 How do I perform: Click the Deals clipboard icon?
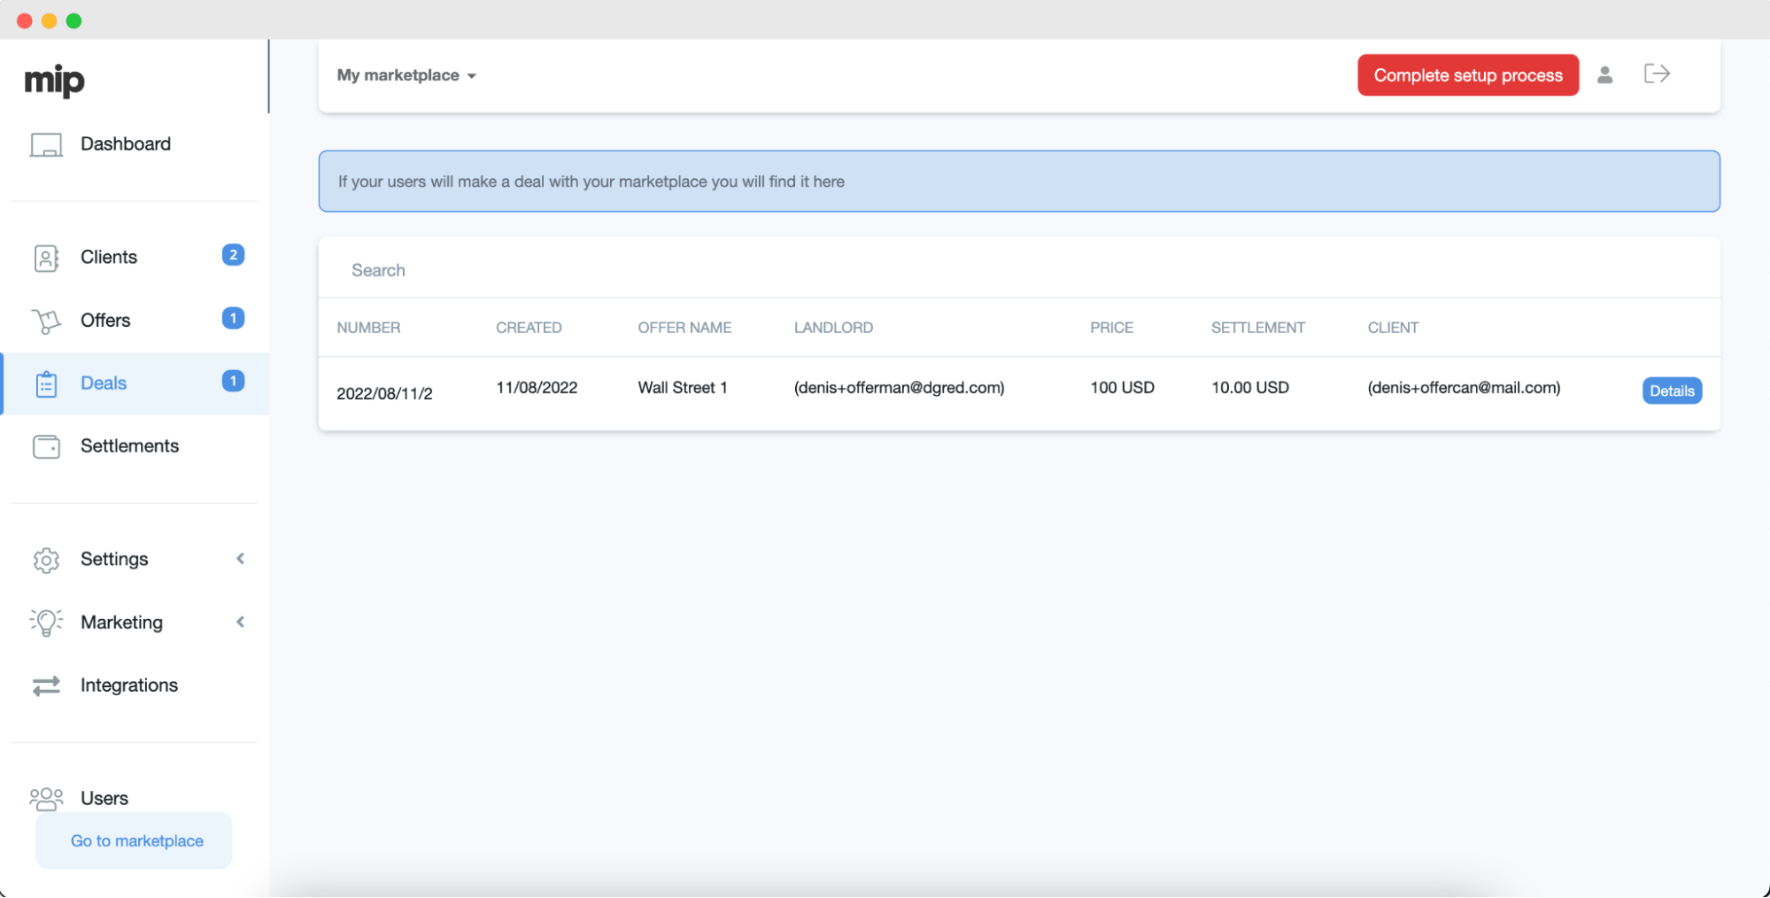[46, 384]
